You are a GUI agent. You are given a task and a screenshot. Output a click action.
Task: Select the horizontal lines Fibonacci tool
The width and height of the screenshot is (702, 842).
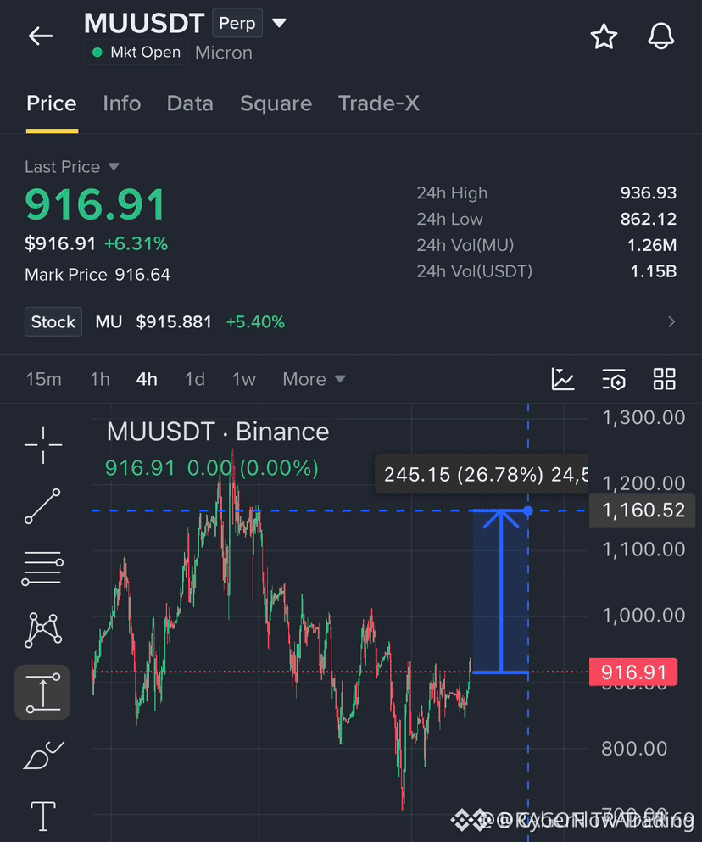[42, 568]
